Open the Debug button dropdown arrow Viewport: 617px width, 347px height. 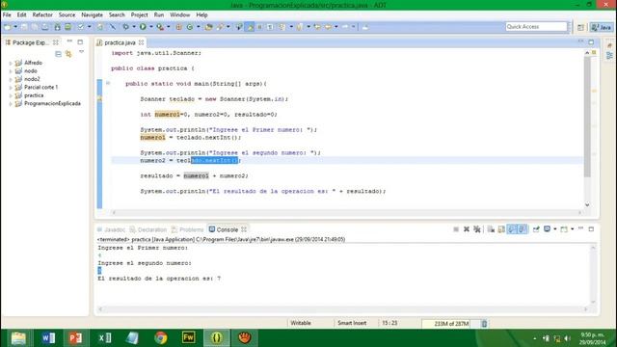134,27
